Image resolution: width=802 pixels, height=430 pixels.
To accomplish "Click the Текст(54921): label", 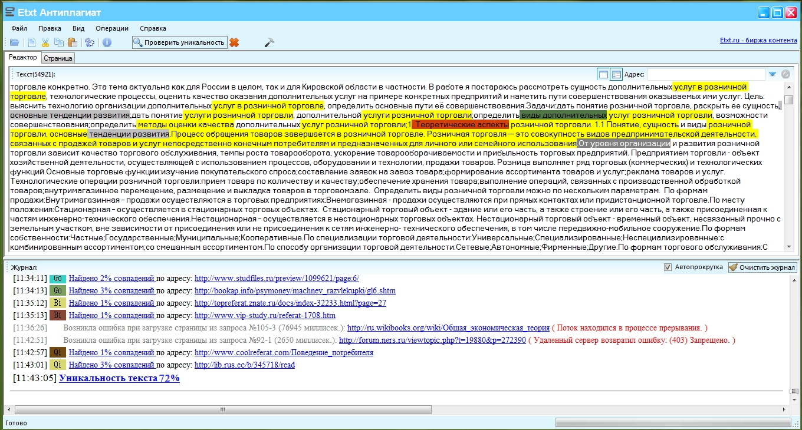I will (x=35, y=74).
